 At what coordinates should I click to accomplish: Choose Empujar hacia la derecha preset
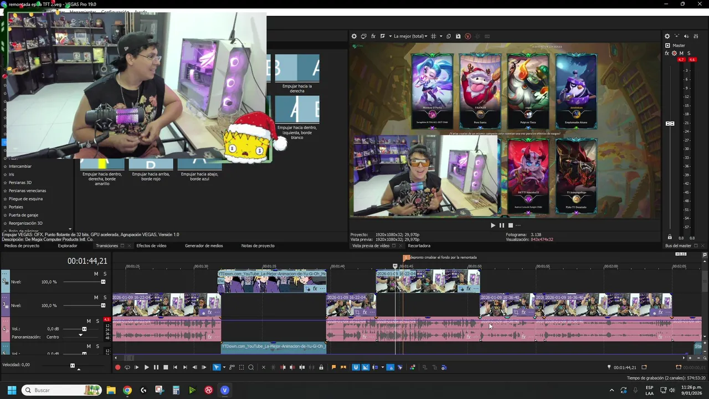297,73
